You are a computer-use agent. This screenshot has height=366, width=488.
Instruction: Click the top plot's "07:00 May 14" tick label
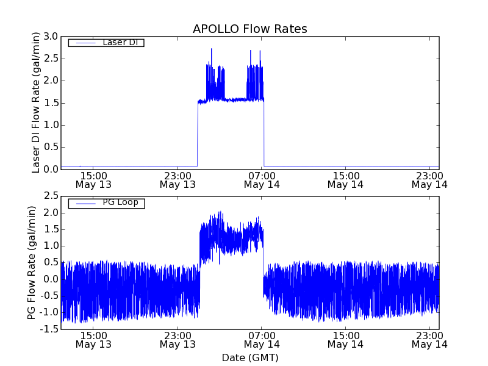click(262, 179)
